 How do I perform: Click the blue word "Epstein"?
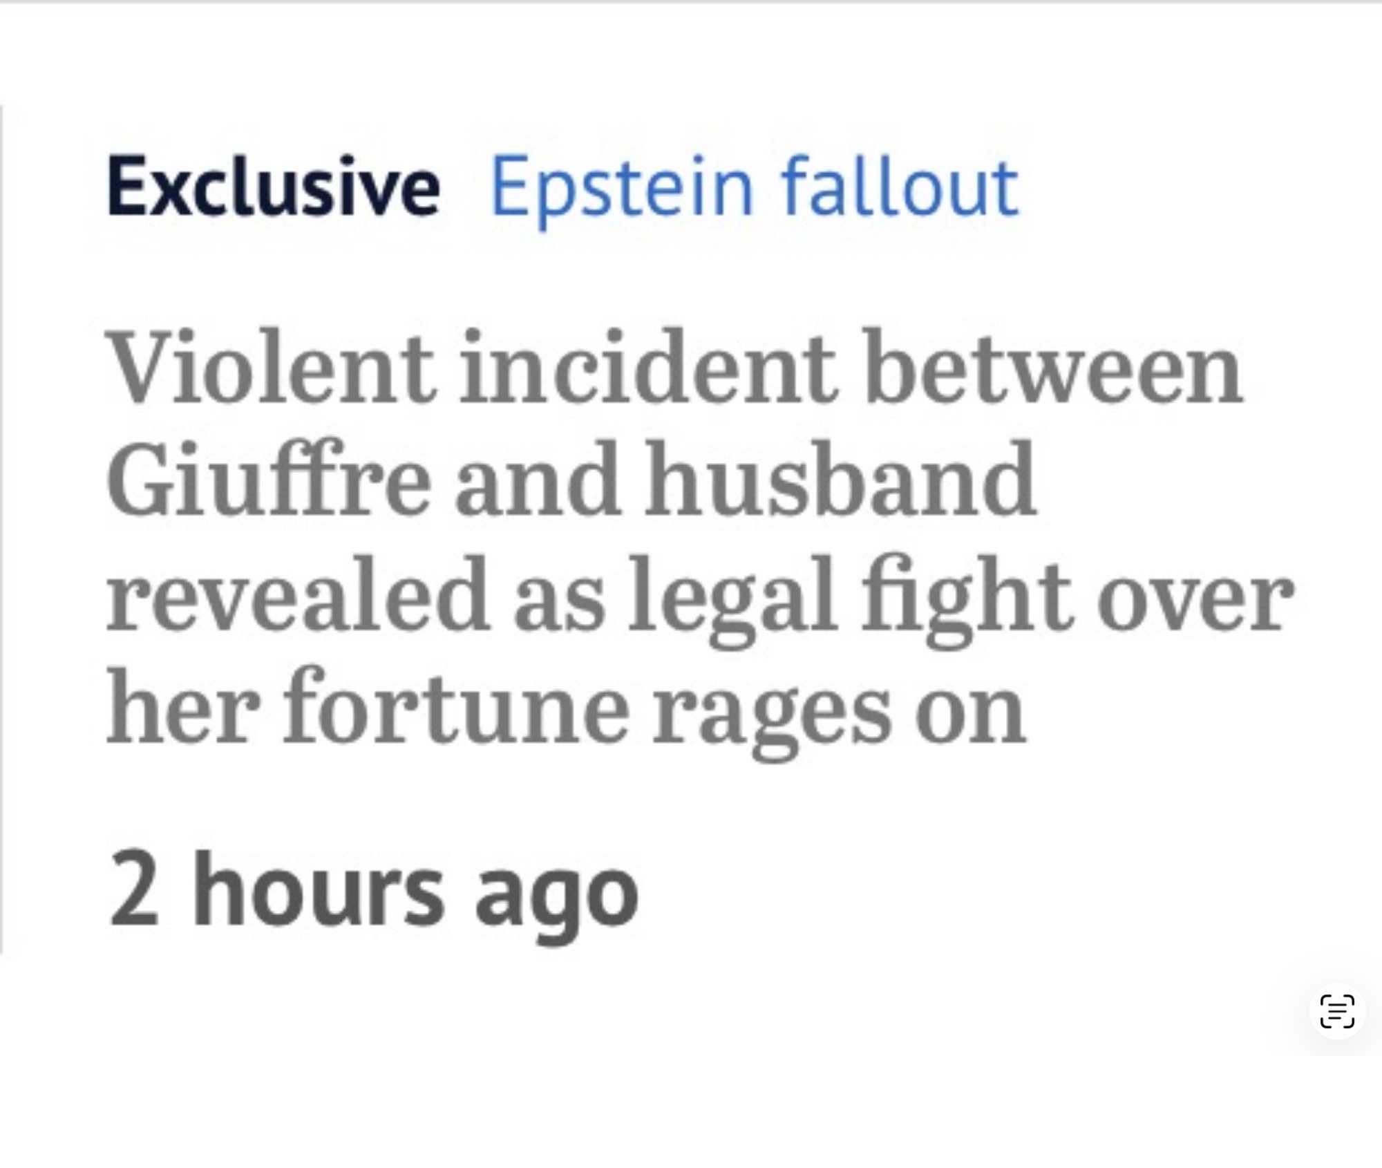click(x=621, y=188)
